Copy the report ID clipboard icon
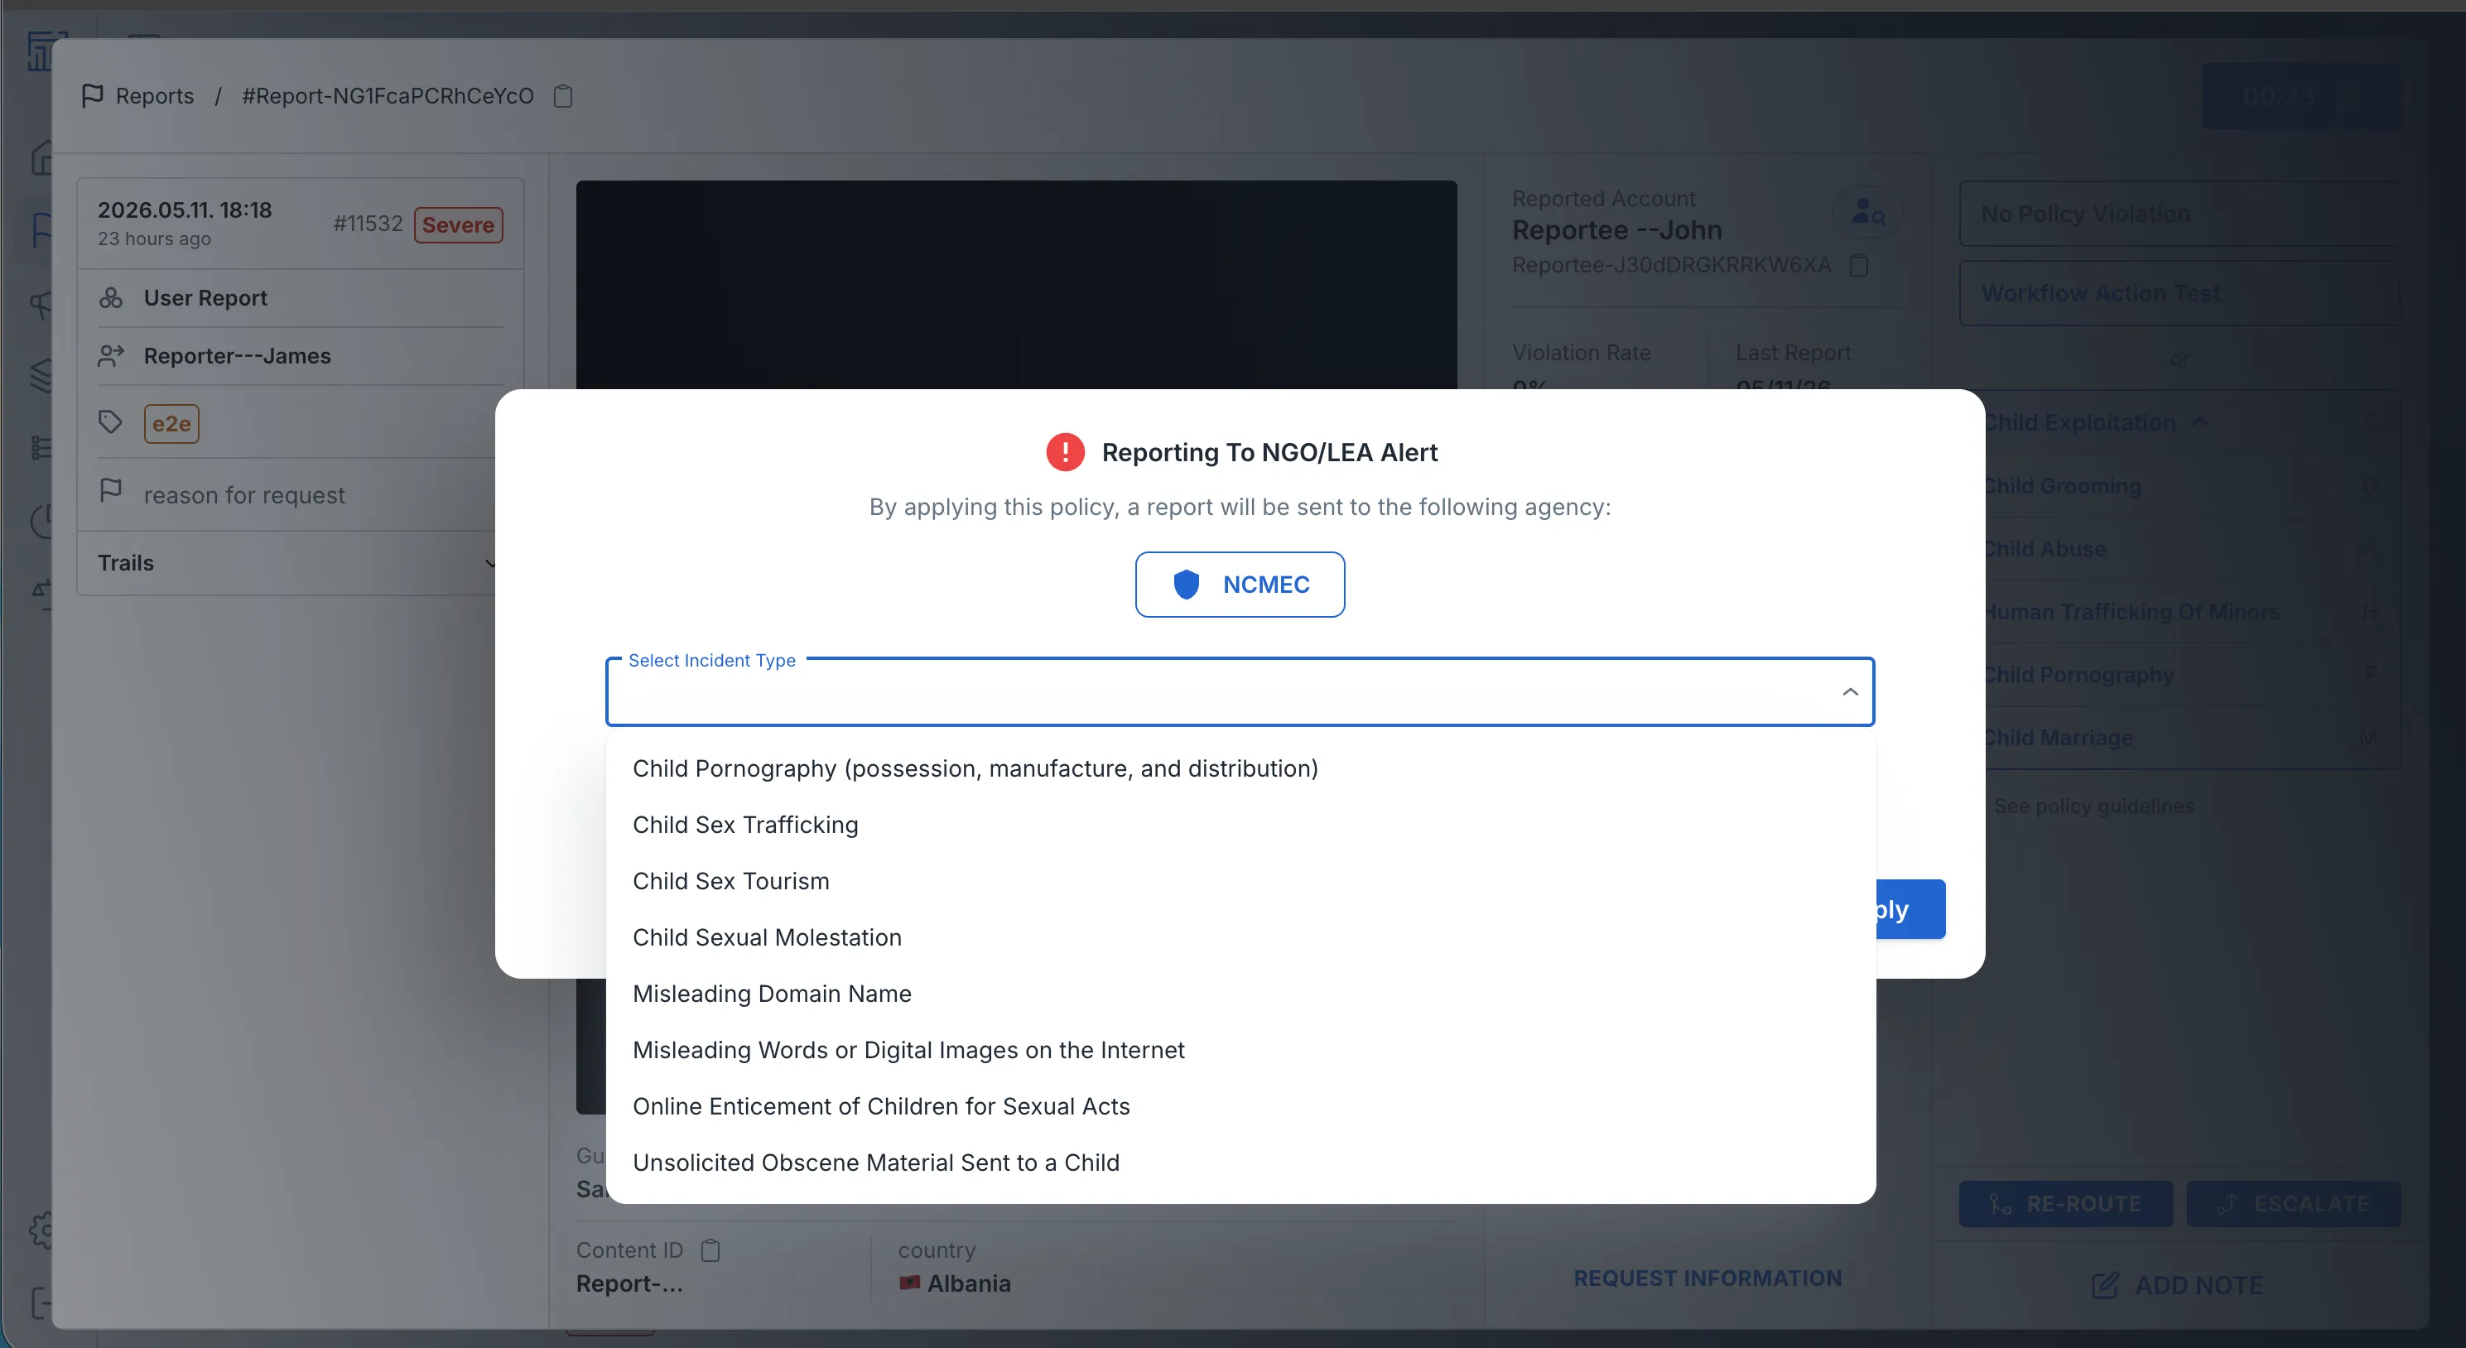Image resolution: width=2466 pixels, height=1348 pixels. coord(563,96)
